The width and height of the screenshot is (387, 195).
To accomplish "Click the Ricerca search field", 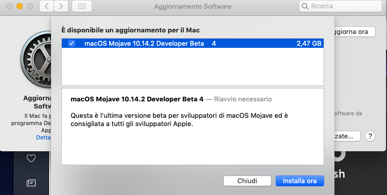I will click(x=341, y=6).
